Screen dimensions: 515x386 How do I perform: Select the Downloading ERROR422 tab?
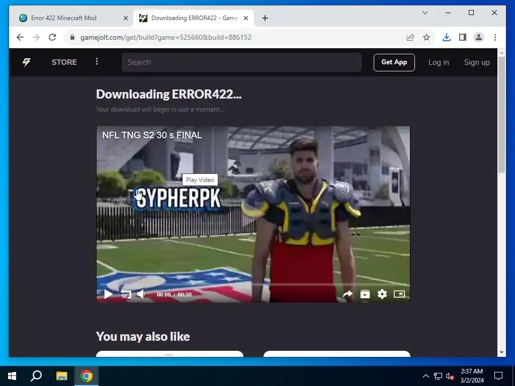(194, 18)
